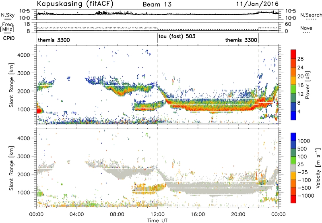Click the "60" Nave axis tick
The width and height of the screenshot is (322, 223).
pos(288,24)
